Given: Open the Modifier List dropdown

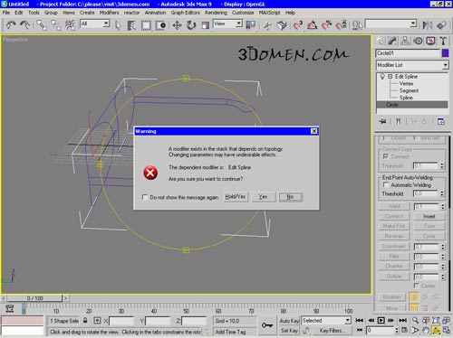Looking at the screenshot, I should (x=412, y=65).
